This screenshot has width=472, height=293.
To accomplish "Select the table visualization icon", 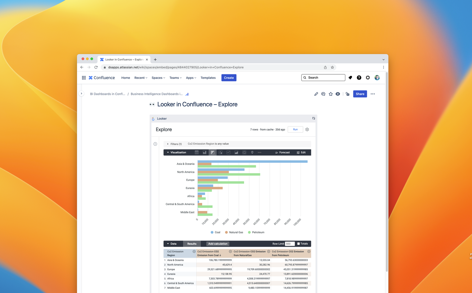I will coord(197,153).
